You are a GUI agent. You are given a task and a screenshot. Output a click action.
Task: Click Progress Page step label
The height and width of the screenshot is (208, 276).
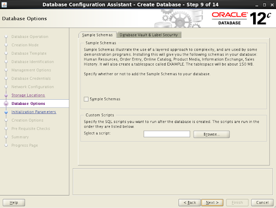25,145
